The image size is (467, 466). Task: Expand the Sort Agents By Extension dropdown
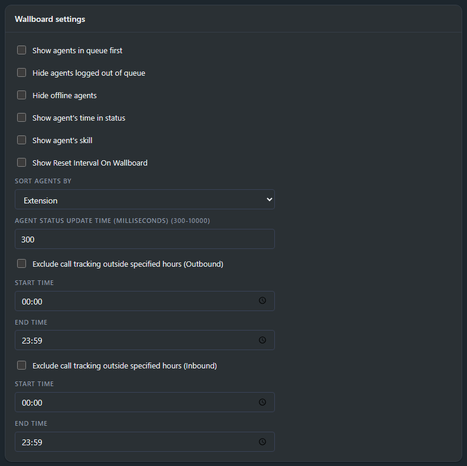coord(145,199)
